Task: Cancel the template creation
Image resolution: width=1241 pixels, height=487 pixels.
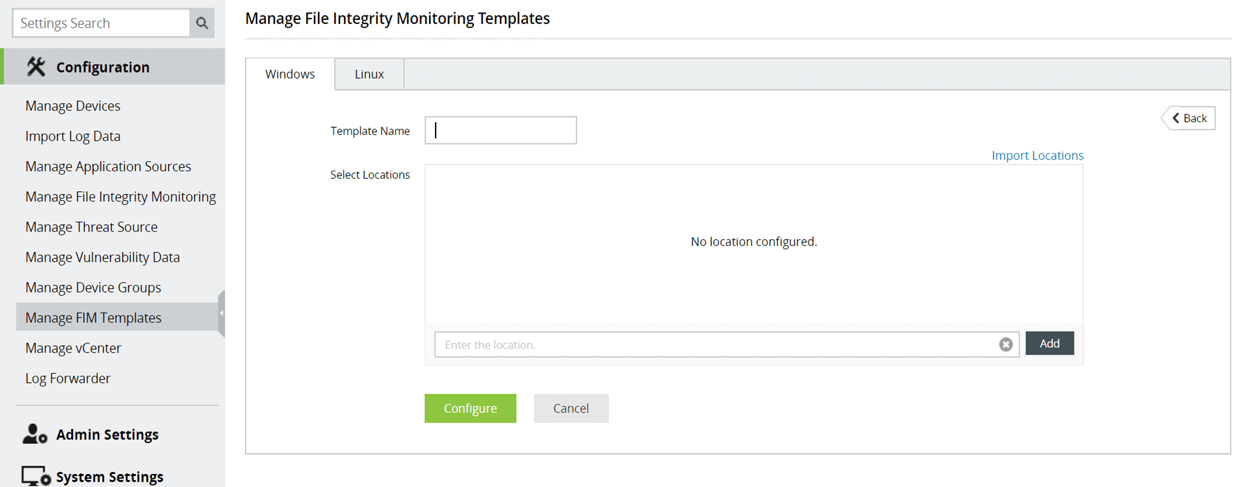Action: pyautogui.click(x=571, y=408)
